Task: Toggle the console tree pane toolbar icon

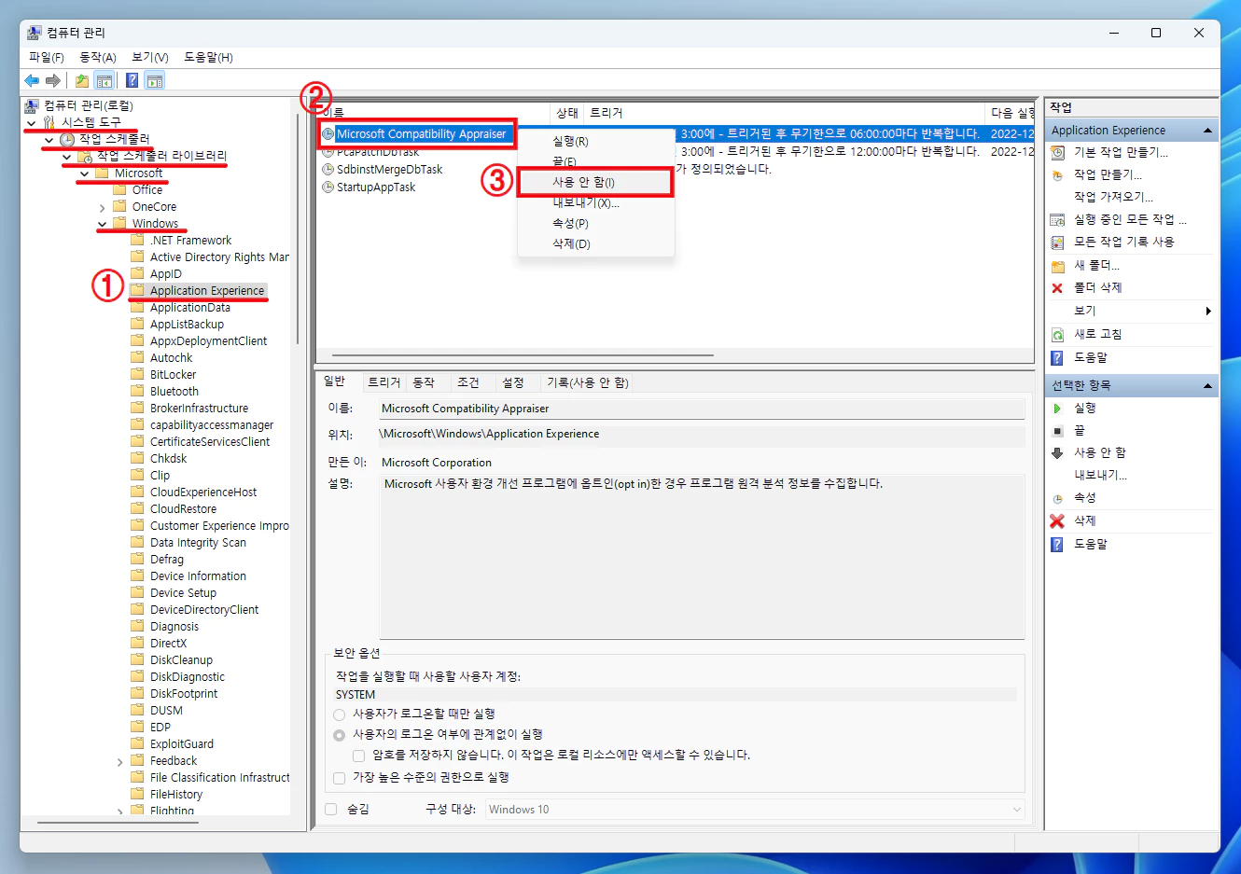Action: click(105, 80)
